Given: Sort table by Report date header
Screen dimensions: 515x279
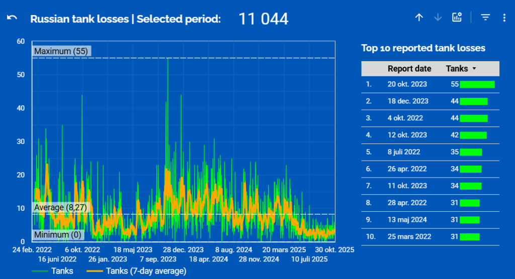Looking at the screenshot, I should click(409, 69).
